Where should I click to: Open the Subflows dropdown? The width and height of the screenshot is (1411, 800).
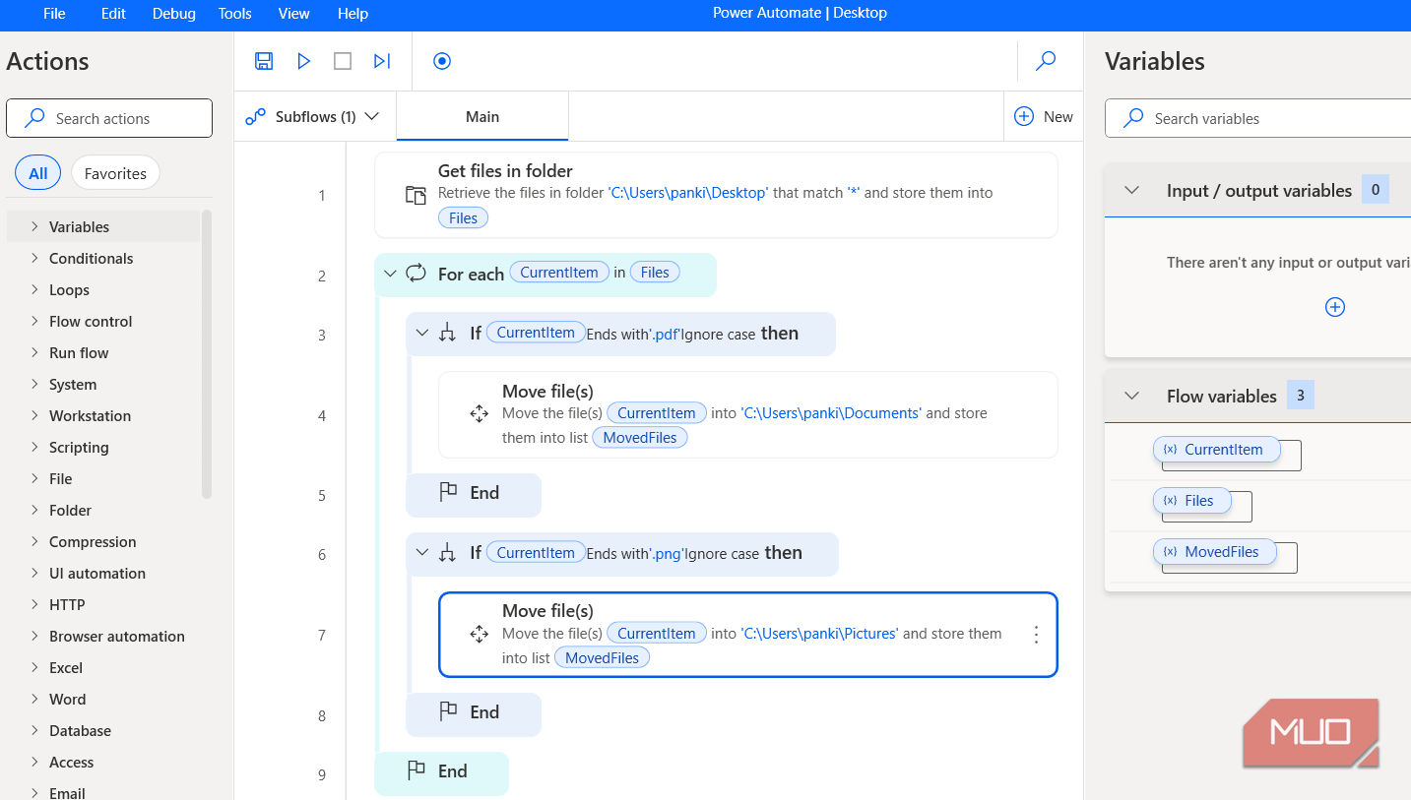coord(371,116)
